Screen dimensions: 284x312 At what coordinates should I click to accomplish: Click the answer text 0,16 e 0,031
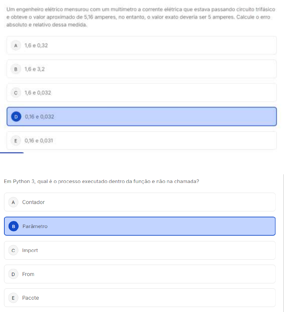pyautogui.click(x=39, y=141)
